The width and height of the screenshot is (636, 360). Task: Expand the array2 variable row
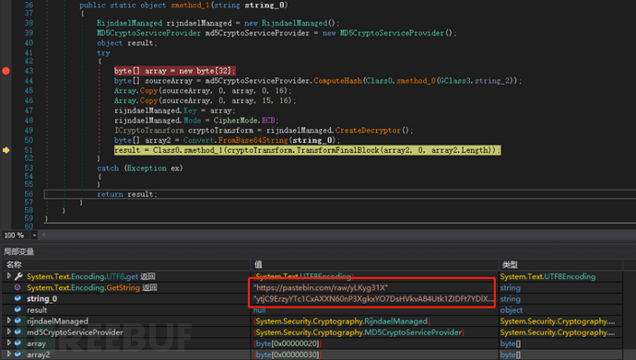point(8,354)
